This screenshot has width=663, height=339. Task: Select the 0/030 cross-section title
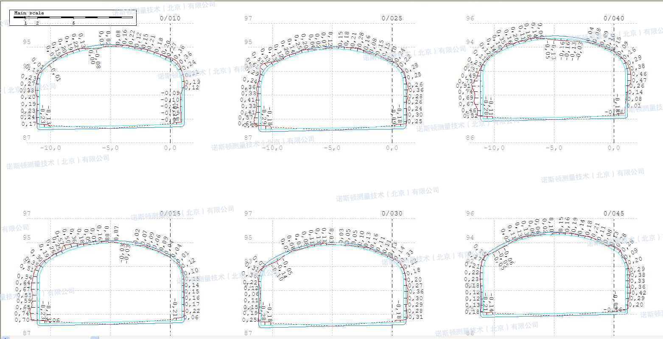[x=392, y=213]
